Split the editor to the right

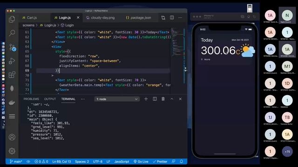(x=172, y=18)
